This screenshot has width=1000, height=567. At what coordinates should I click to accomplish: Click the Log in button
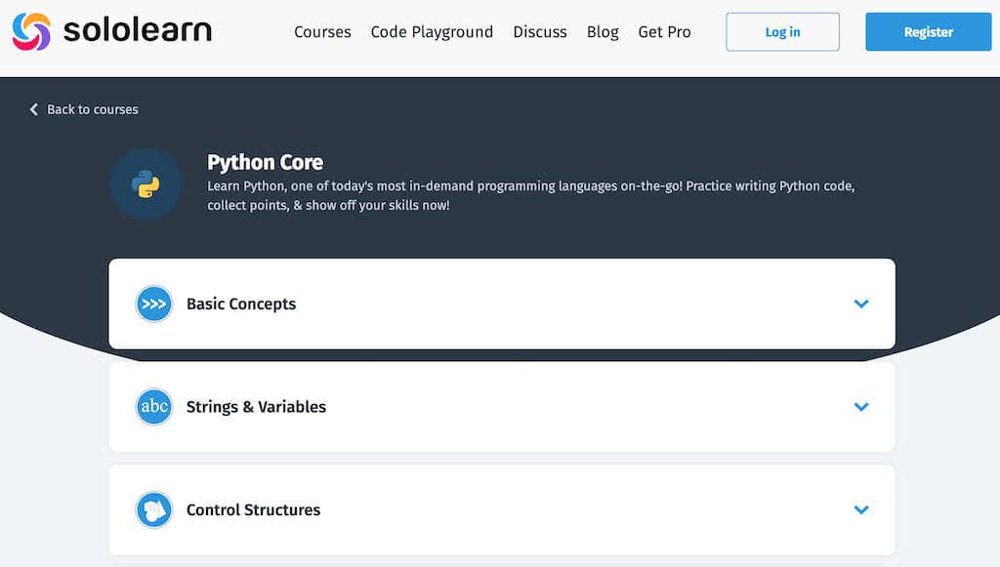[782, 31]
